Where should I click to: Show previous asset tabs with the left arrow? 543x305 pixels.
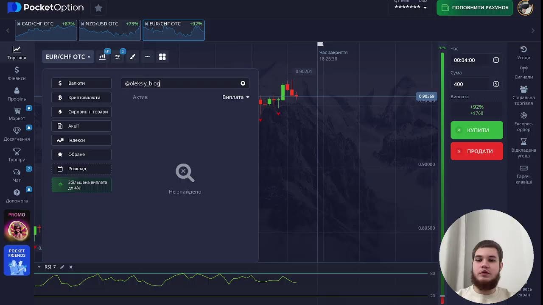8,30
